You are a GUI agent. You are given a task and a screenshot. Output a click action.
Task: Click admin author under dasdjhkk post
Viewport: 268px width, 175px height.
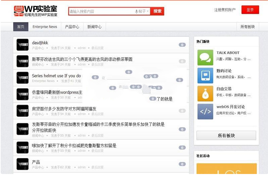(x=82, y=48)
